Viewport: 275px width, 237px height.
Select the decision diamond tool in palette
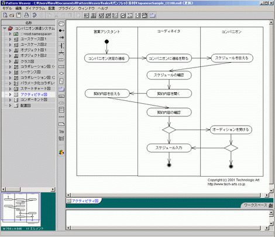coord(61,73)
